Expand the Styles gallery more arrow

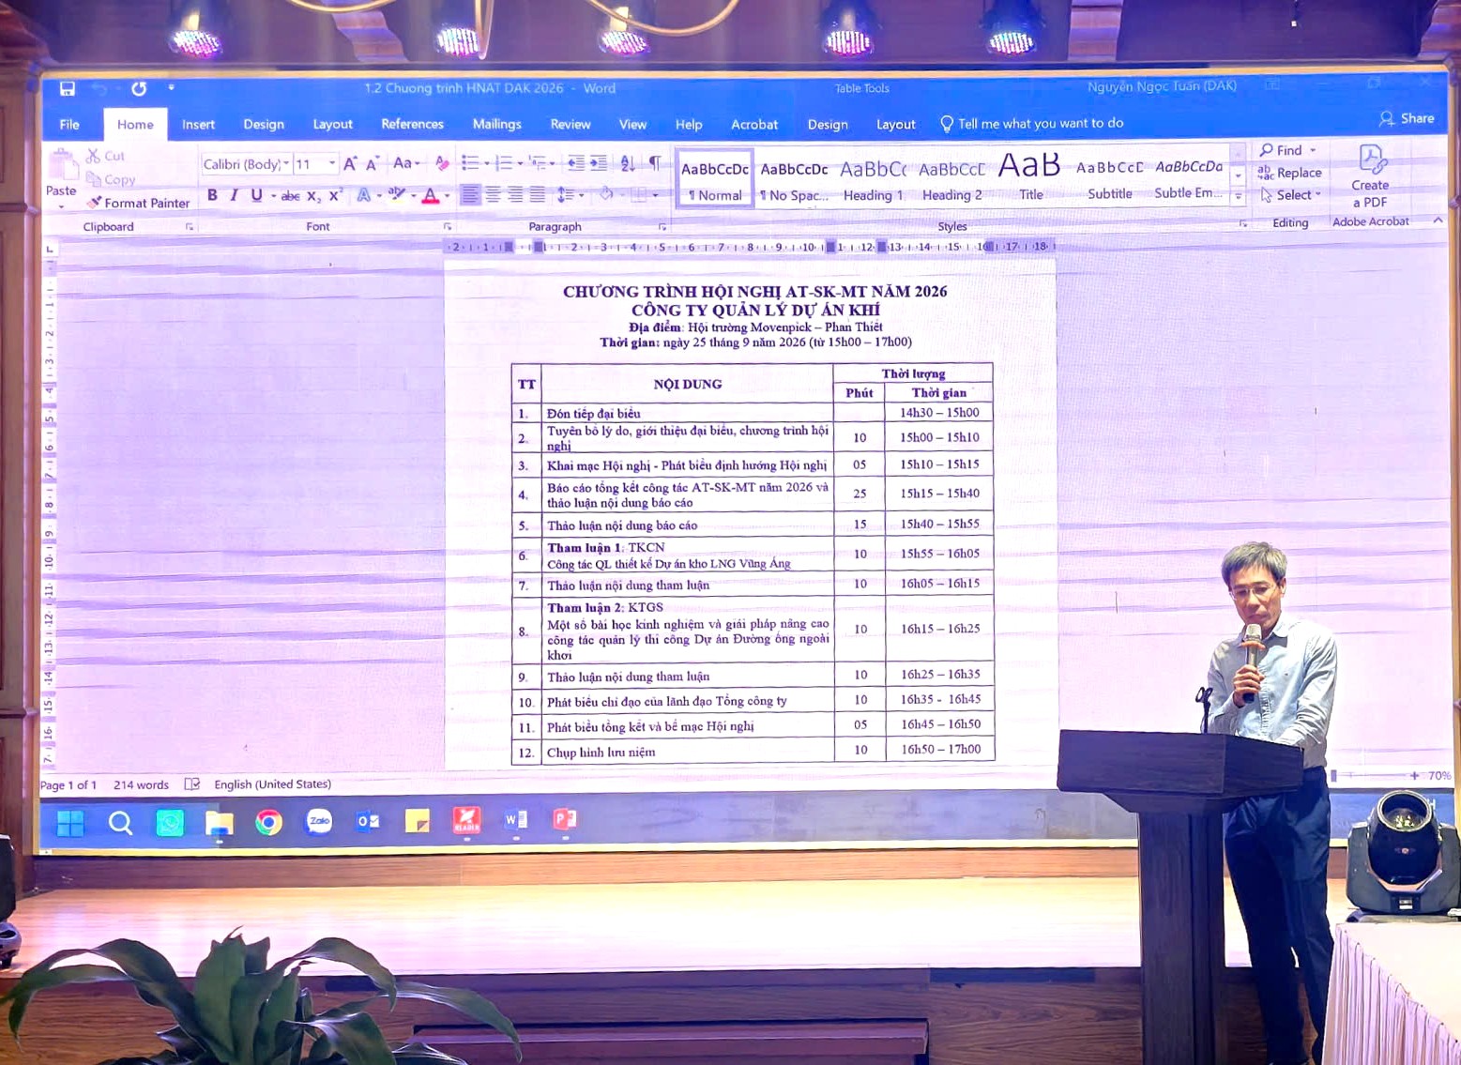click(x=1239, y=196)
